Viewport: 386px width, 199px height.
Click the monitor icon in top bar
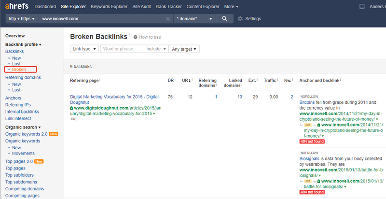point(362,7)
